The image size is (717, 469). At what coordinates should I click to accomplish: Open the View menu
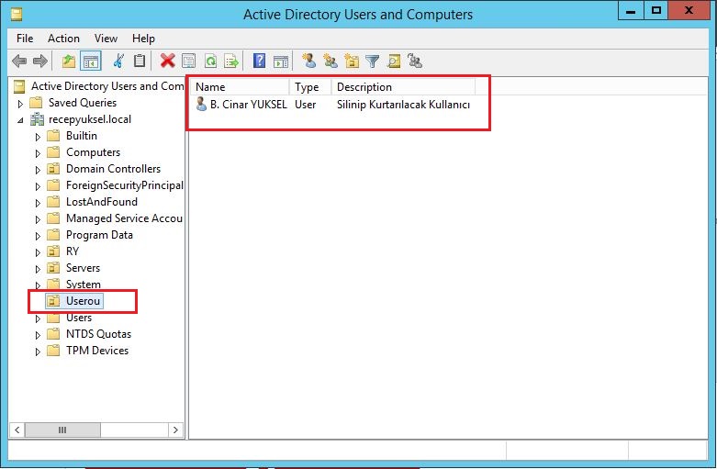pyautogui.click(x=106, y=39)
